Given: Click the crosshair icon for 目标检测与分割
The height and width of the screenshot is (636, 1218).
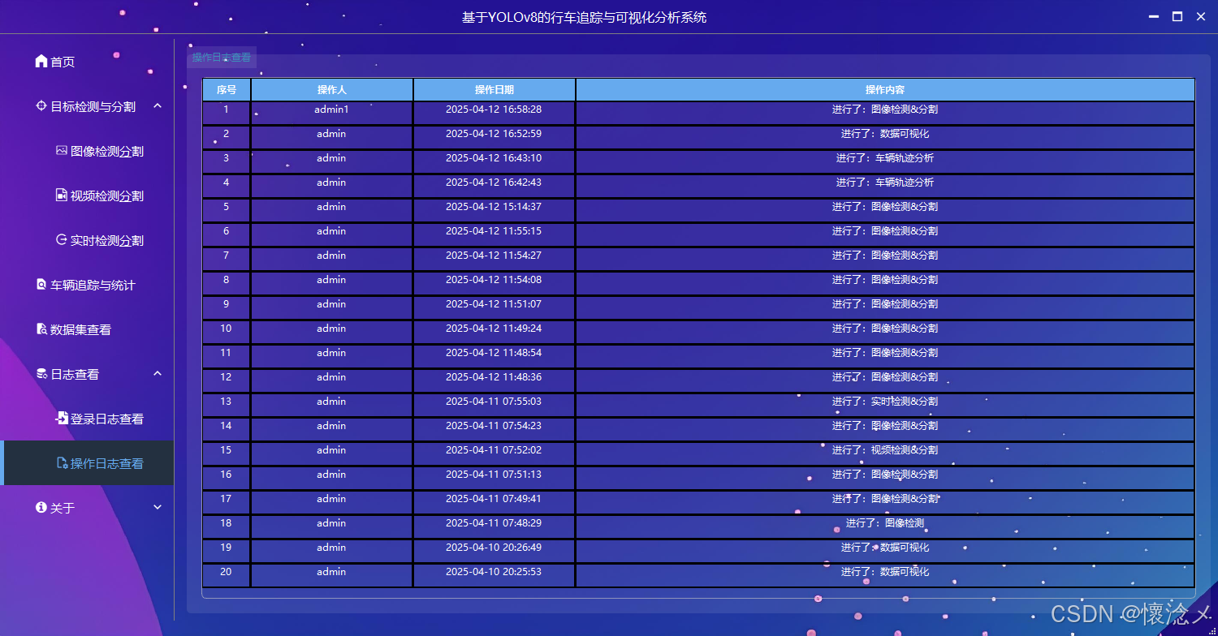Looking at the screenshot, I should (41, 106).
